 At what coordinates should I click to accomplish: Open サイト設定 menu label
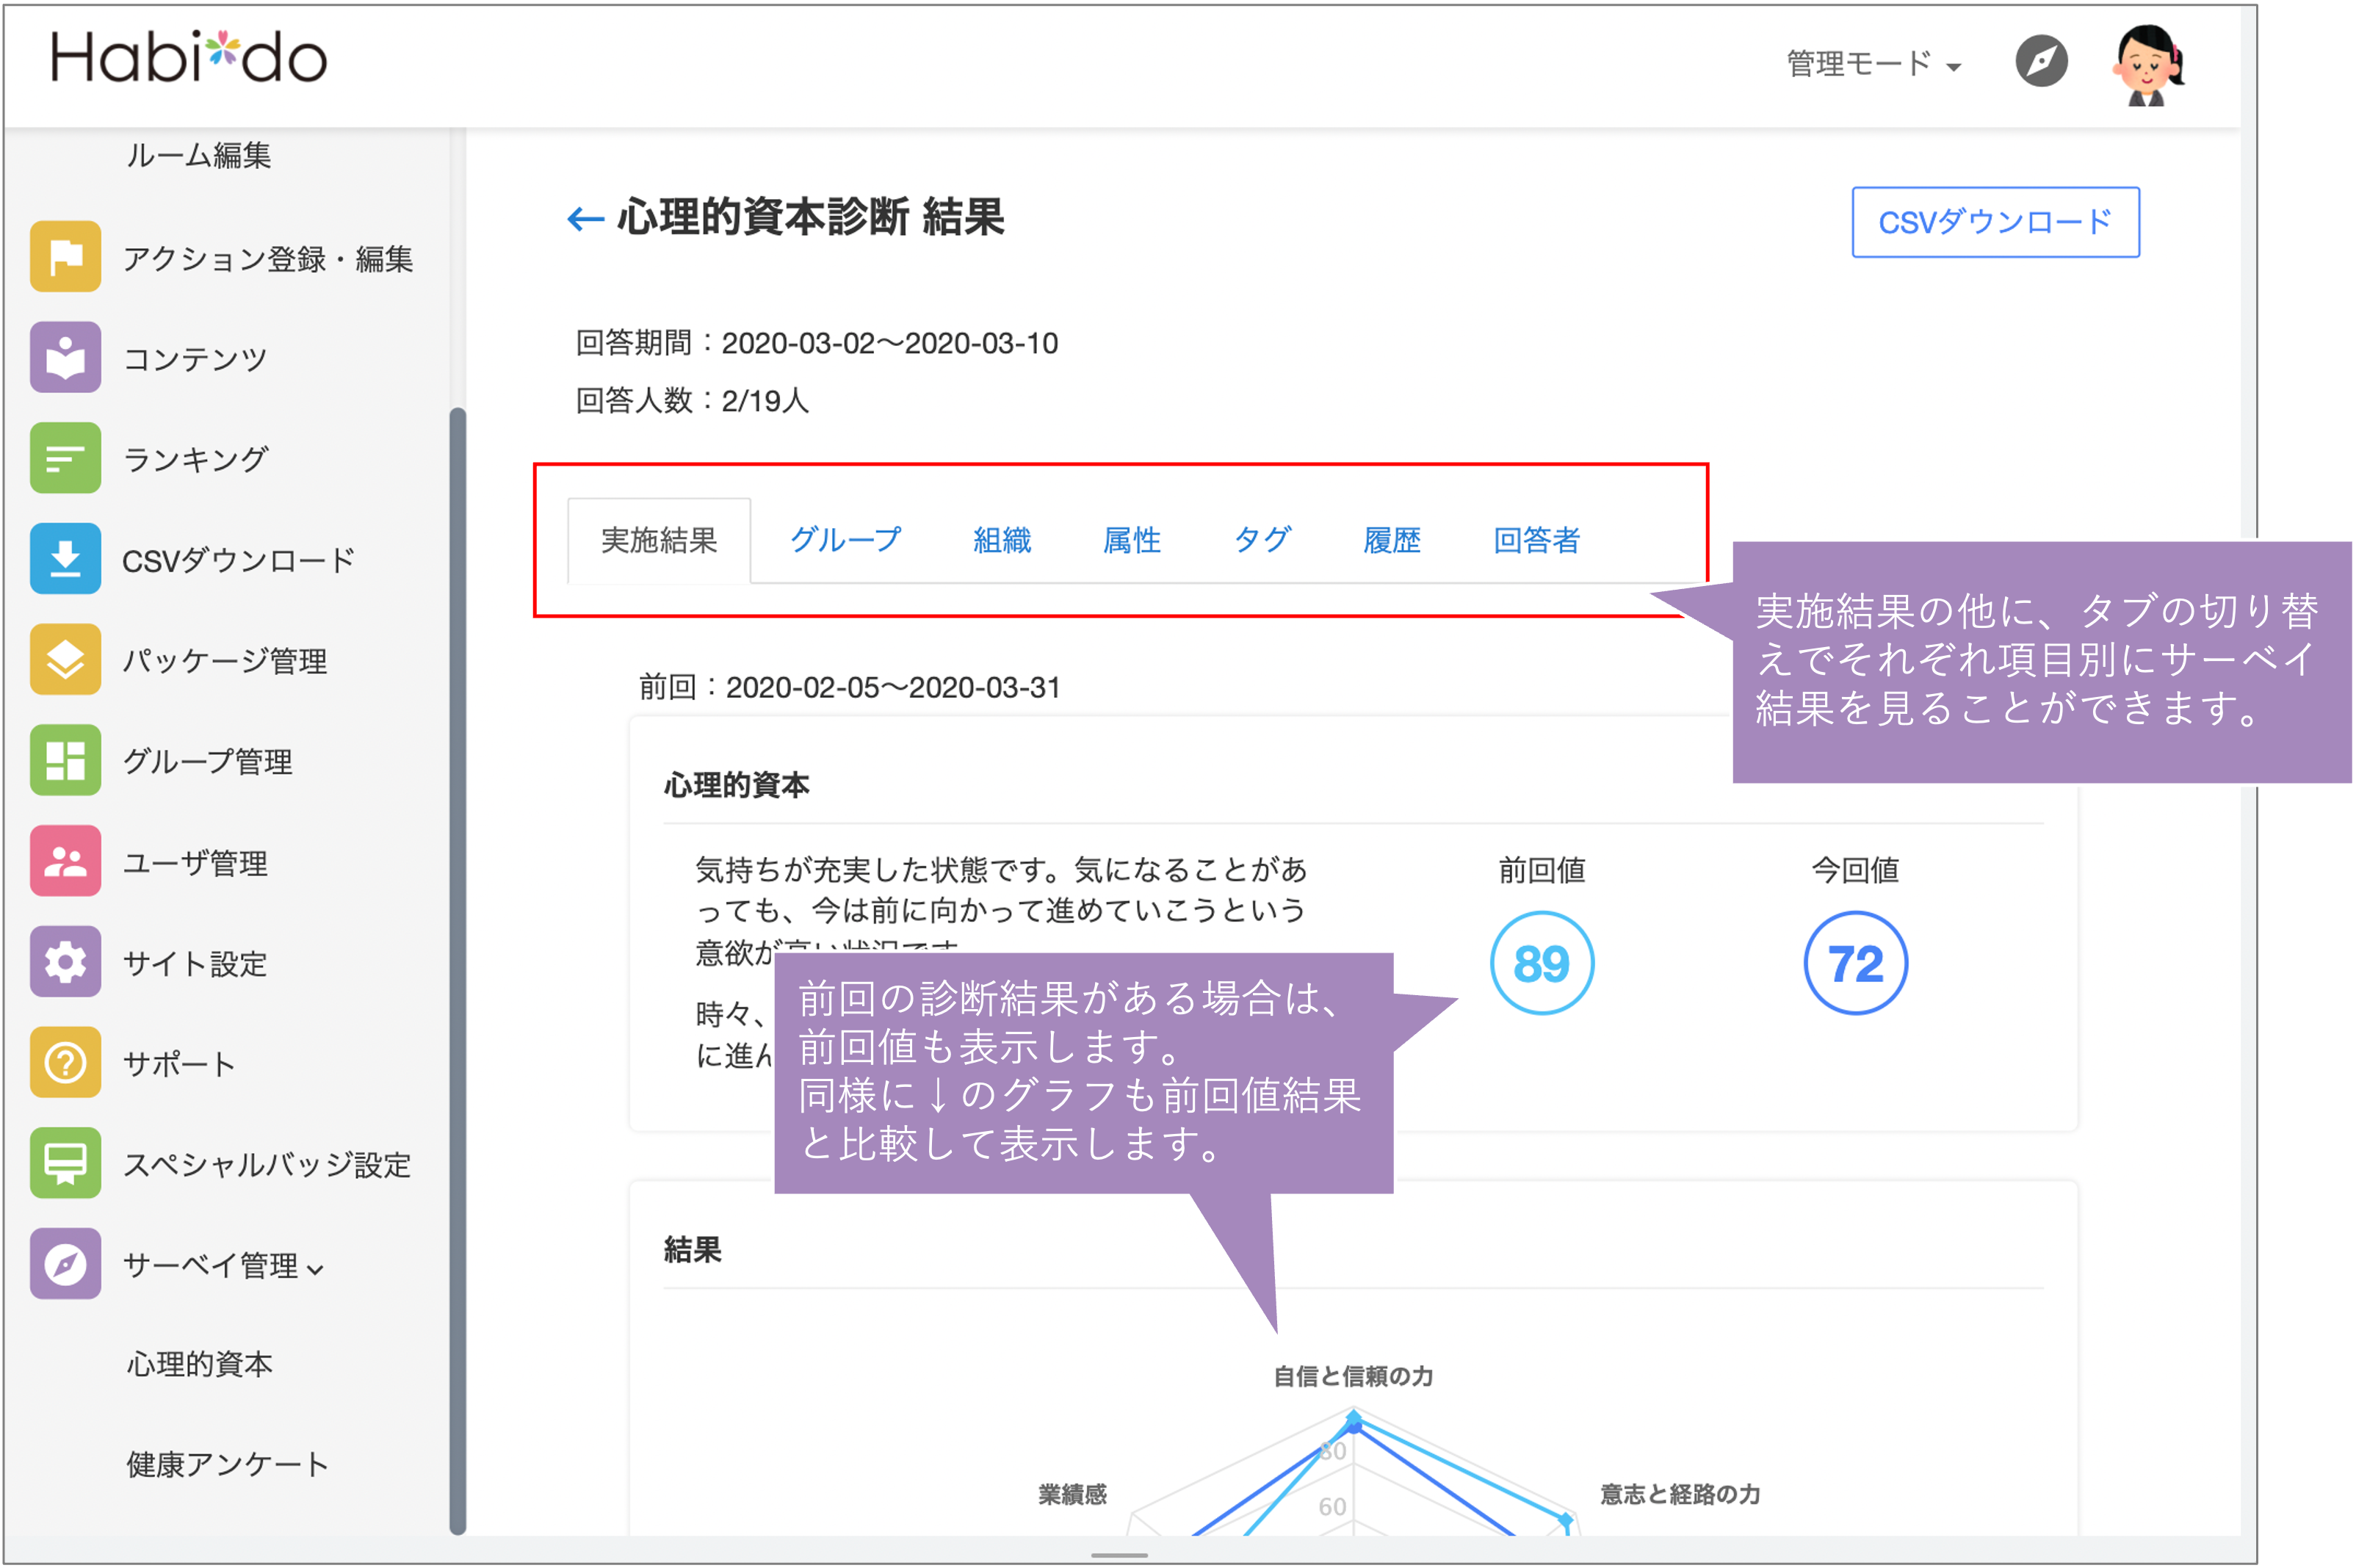pyautogui.click(x=195, y=964)
